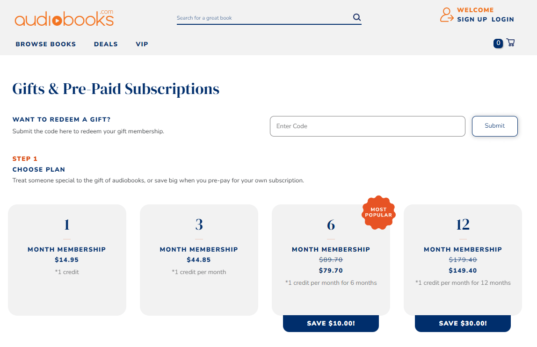The width and height of the screenshot is (537, 347).
Task: Select the 1 month membership plan
Action: point(67,260)
